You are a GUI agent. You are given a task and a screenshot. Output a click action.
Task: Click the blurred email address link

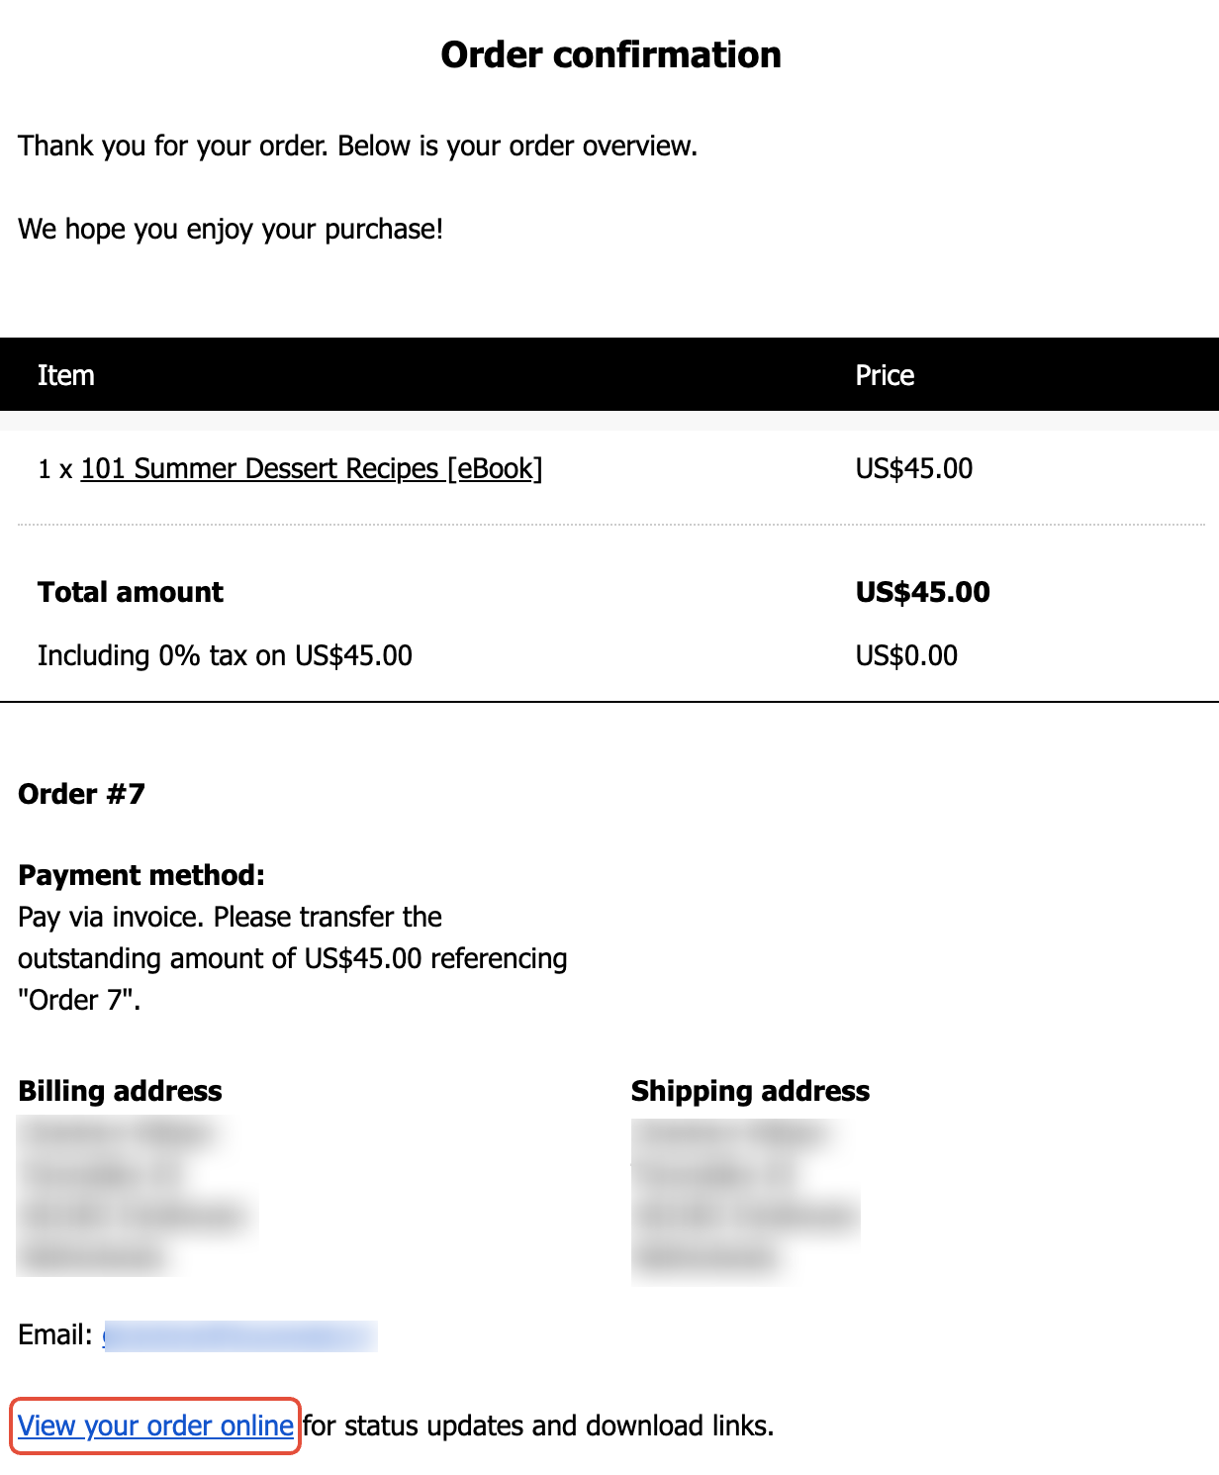point(240,1335)
